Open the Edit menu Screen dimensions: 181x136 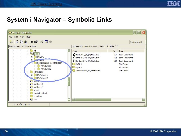[x=16, y=37]
